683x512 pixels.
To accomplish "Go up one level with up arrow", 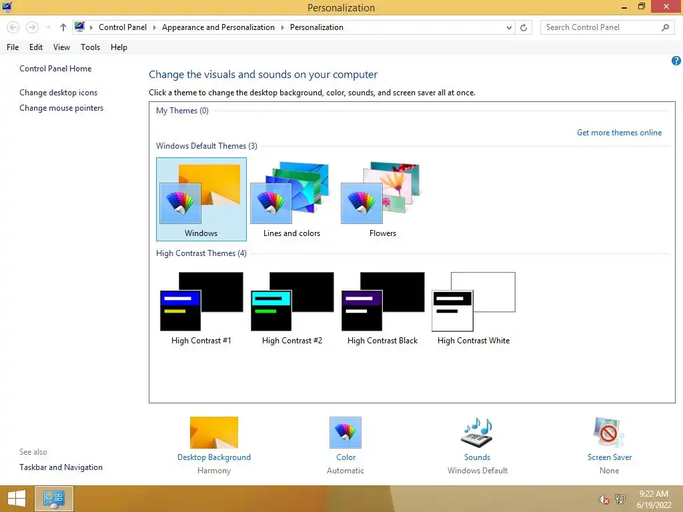I will 63,27.
